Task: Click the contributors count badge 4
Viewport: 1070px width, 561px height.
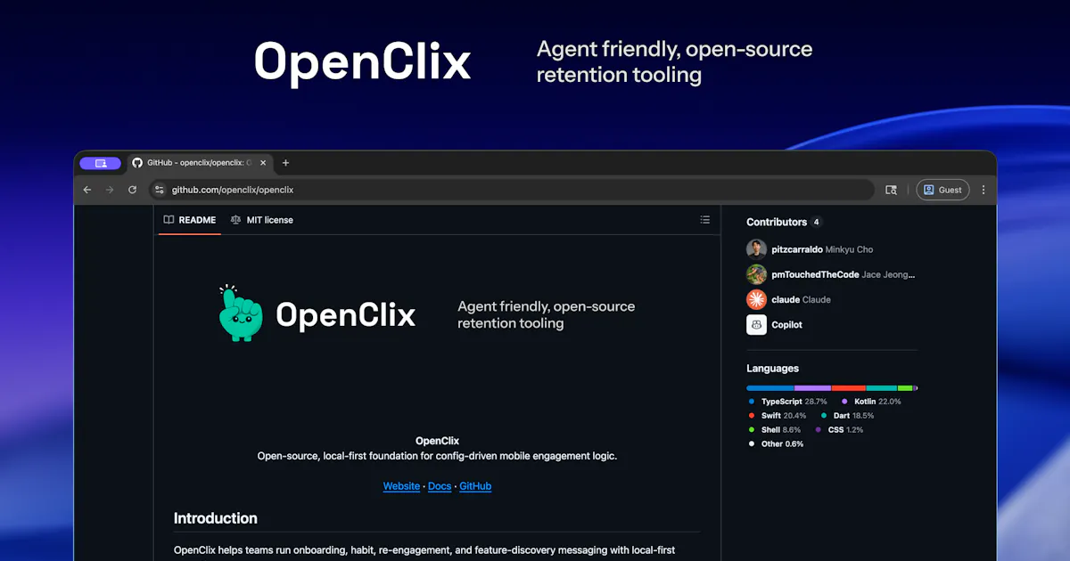Action: [x=816, y=222]
